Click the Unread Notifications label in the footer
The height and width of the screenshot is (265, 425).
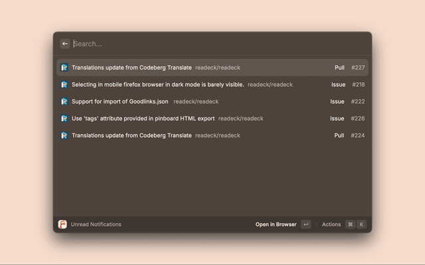point(96,225)
